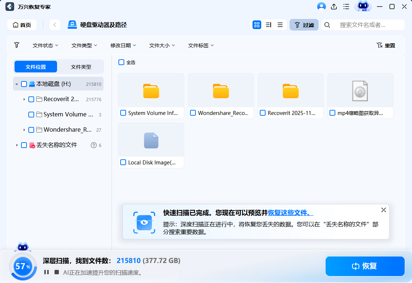Click the blue 恢复 recover button
The height and width of the screenshot is (283, 412).
tap(364, 267)
